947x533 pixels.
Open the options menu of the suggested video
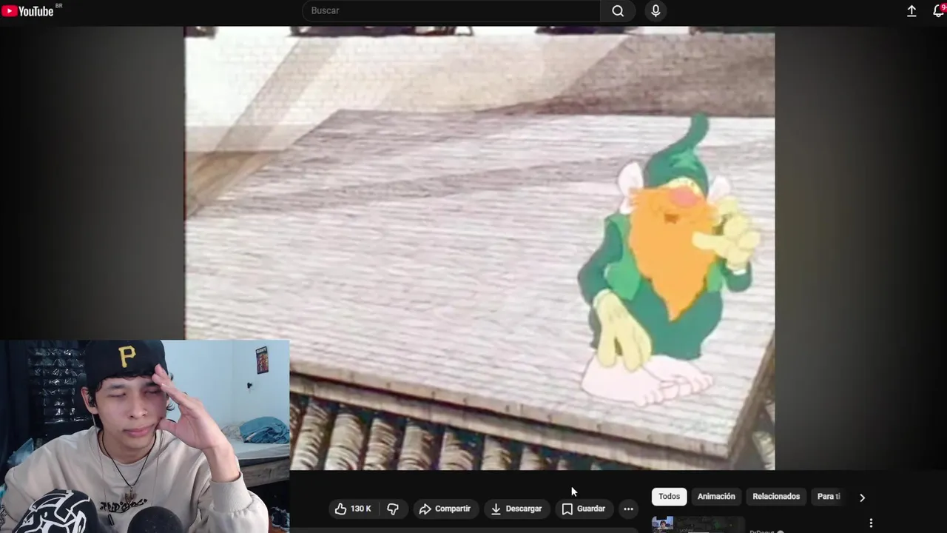pyautogui.click(x=871, y=523)
